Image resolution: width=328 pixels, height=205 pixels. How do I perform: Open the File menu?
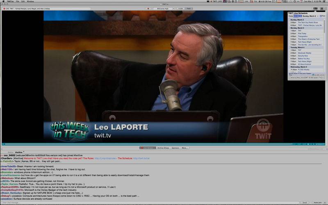(x=18, y=1)
